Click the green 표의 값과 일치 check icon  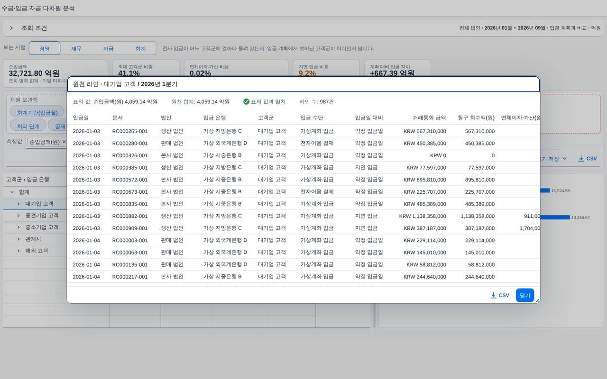[x=246, y=102]
